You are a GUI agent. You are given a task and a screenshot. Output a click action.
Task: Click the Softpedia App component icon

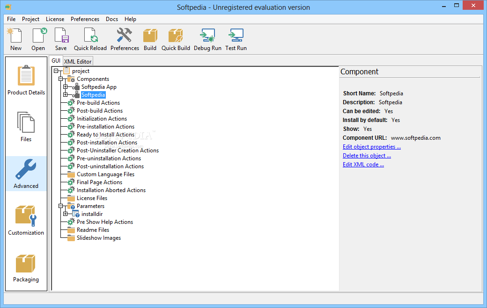(x=76, y=87)
